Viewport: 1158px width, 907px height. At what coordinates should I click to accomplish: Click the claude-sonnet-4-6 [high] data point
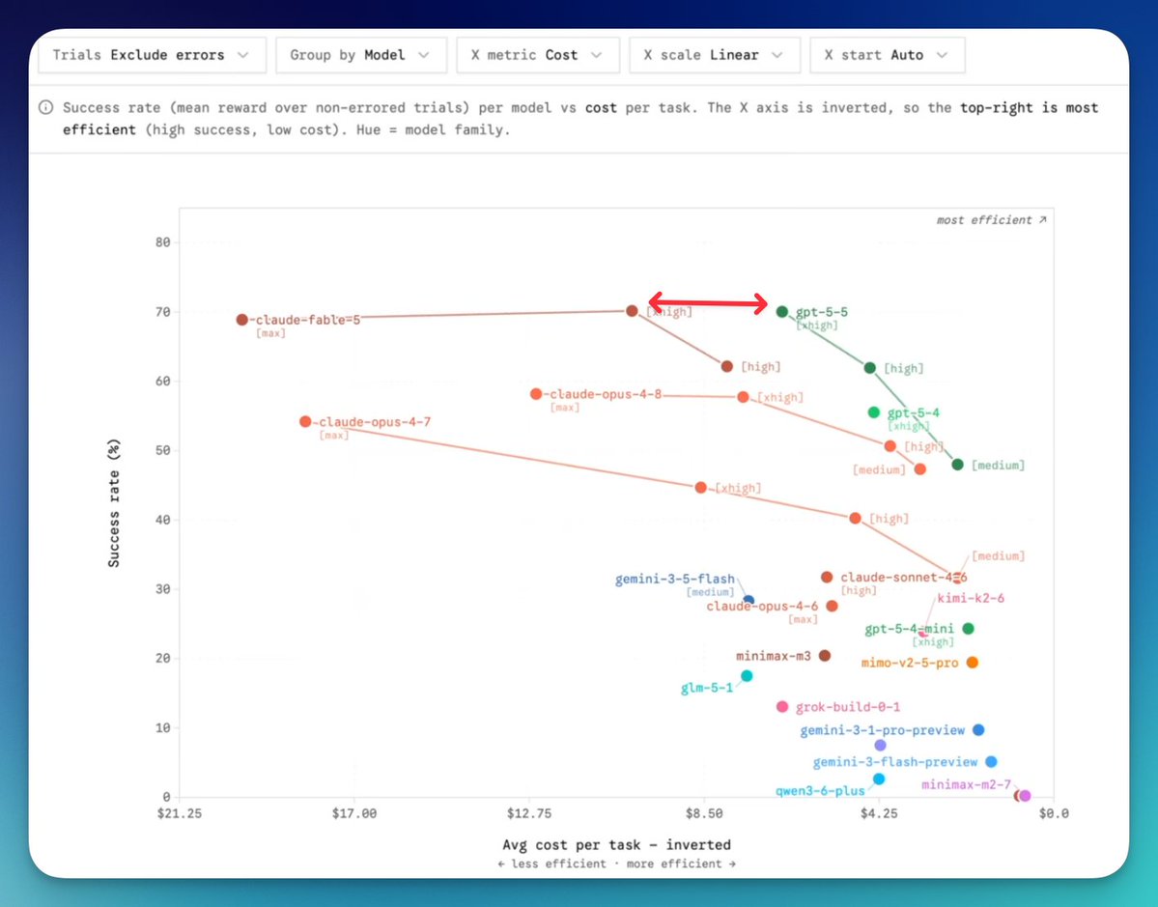(827, 577)
